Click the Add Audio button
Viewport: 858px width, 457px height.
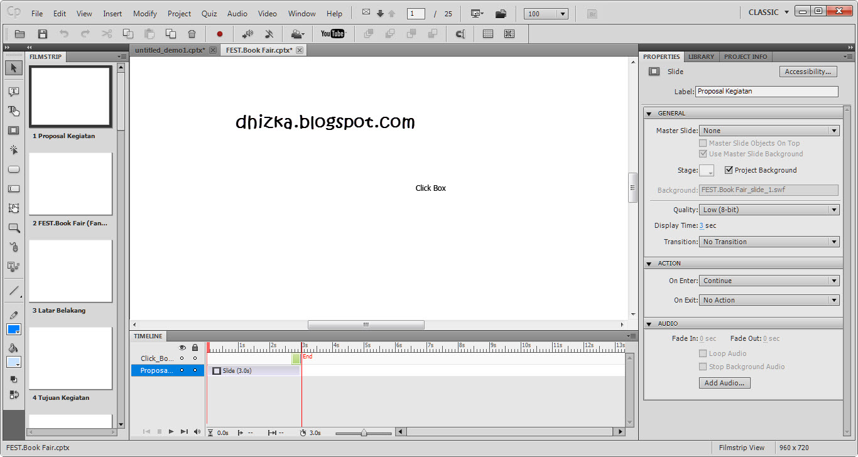pyautogui.click(x=724, y=383)
